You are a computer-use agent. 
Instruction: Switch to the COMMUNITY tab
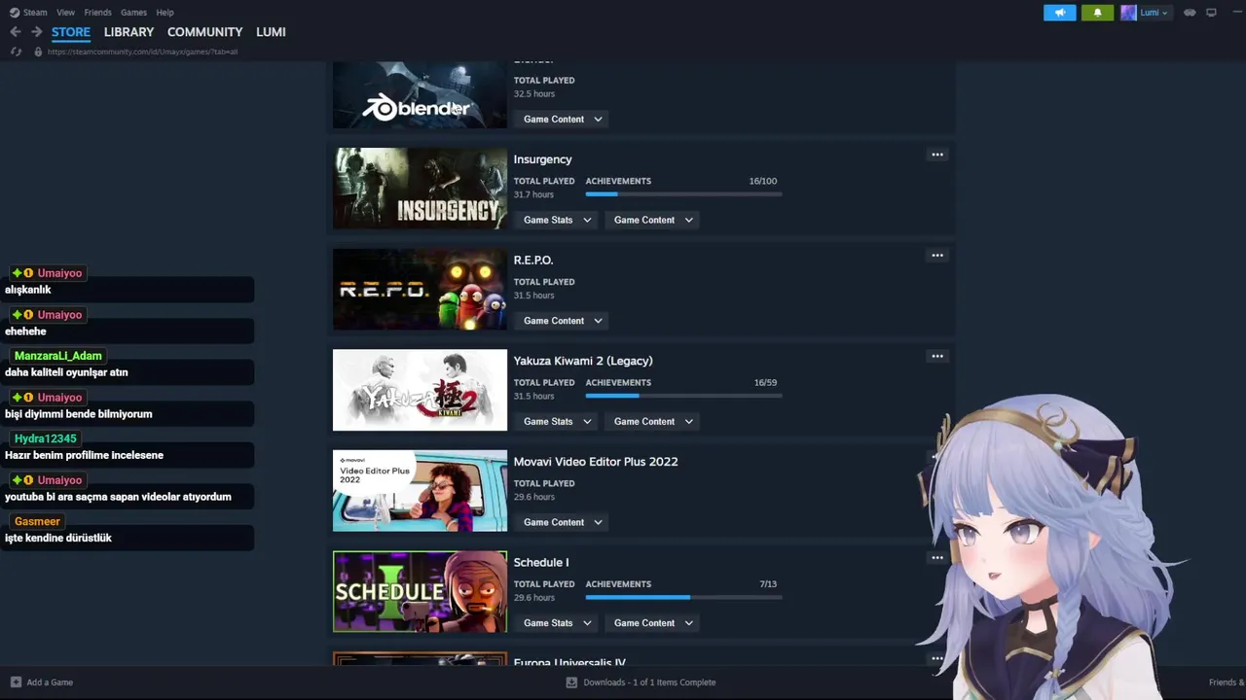(x=204, y=32)
